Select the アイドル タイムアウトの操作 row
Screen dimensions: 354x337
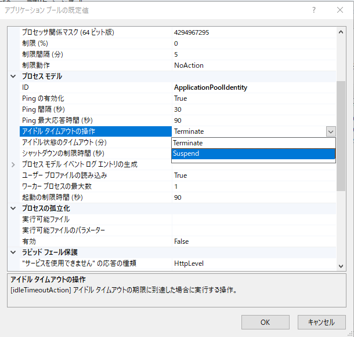pos(96,131)
